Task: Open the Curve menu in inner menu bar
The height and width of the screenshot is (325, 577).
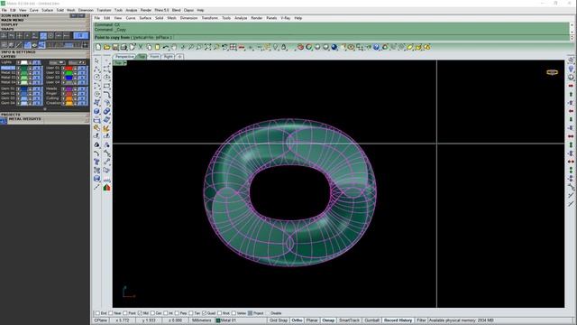Action: coord(131,18)
